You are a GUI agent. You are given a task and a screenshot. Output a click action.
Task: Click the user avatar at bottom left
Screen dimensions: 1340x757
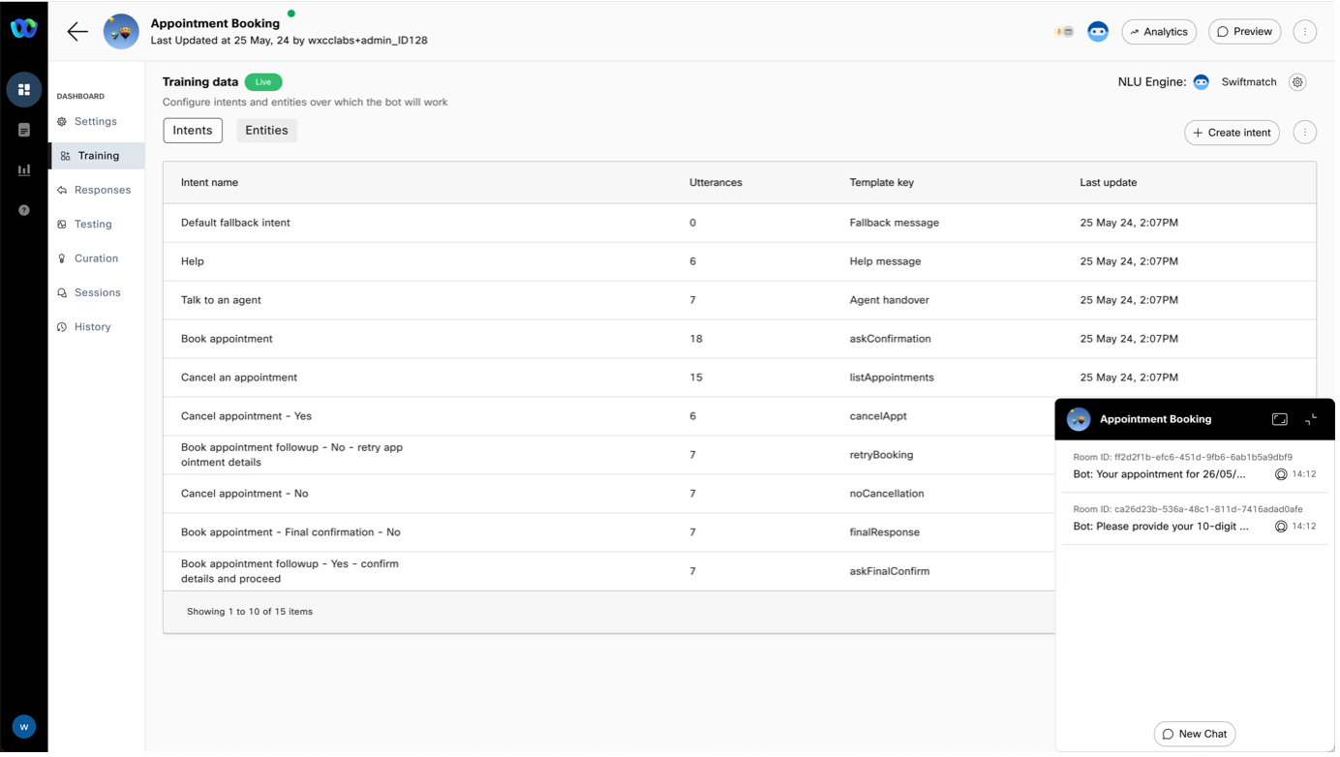point(24,726)
